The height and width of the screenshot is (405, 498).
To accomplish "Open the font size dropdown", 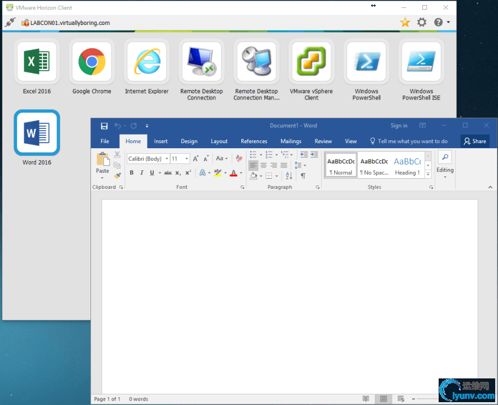I will click(187, 158).
